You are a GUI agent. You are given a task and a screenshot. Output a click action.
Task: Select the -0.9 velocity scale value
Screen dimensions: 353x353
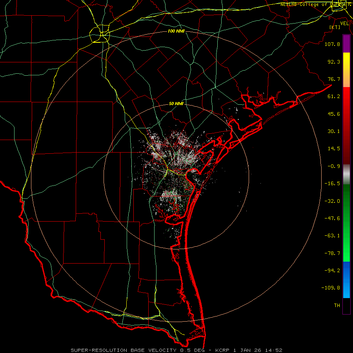[334, 166]
